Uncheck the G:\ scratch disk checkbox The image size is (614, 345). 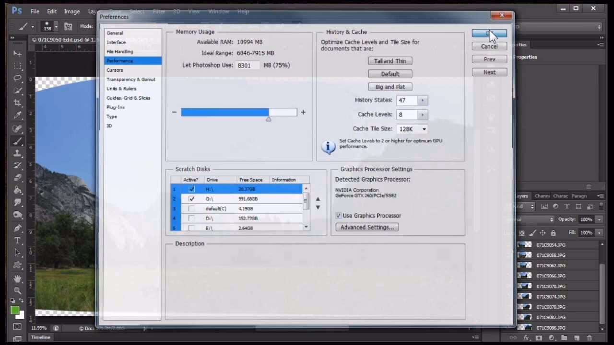192,199
